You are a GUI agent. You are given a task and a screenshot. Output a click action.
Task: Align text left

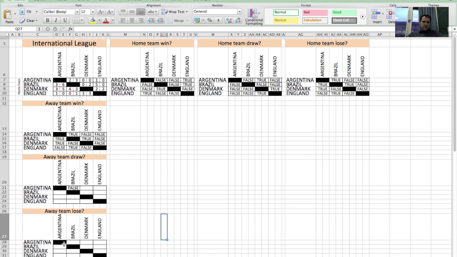tap(123, 21)
